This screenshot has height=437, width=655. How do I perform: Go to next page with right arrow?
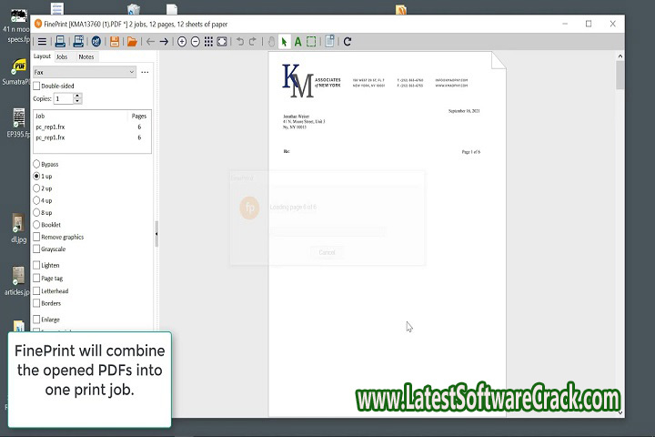[164, 41]
